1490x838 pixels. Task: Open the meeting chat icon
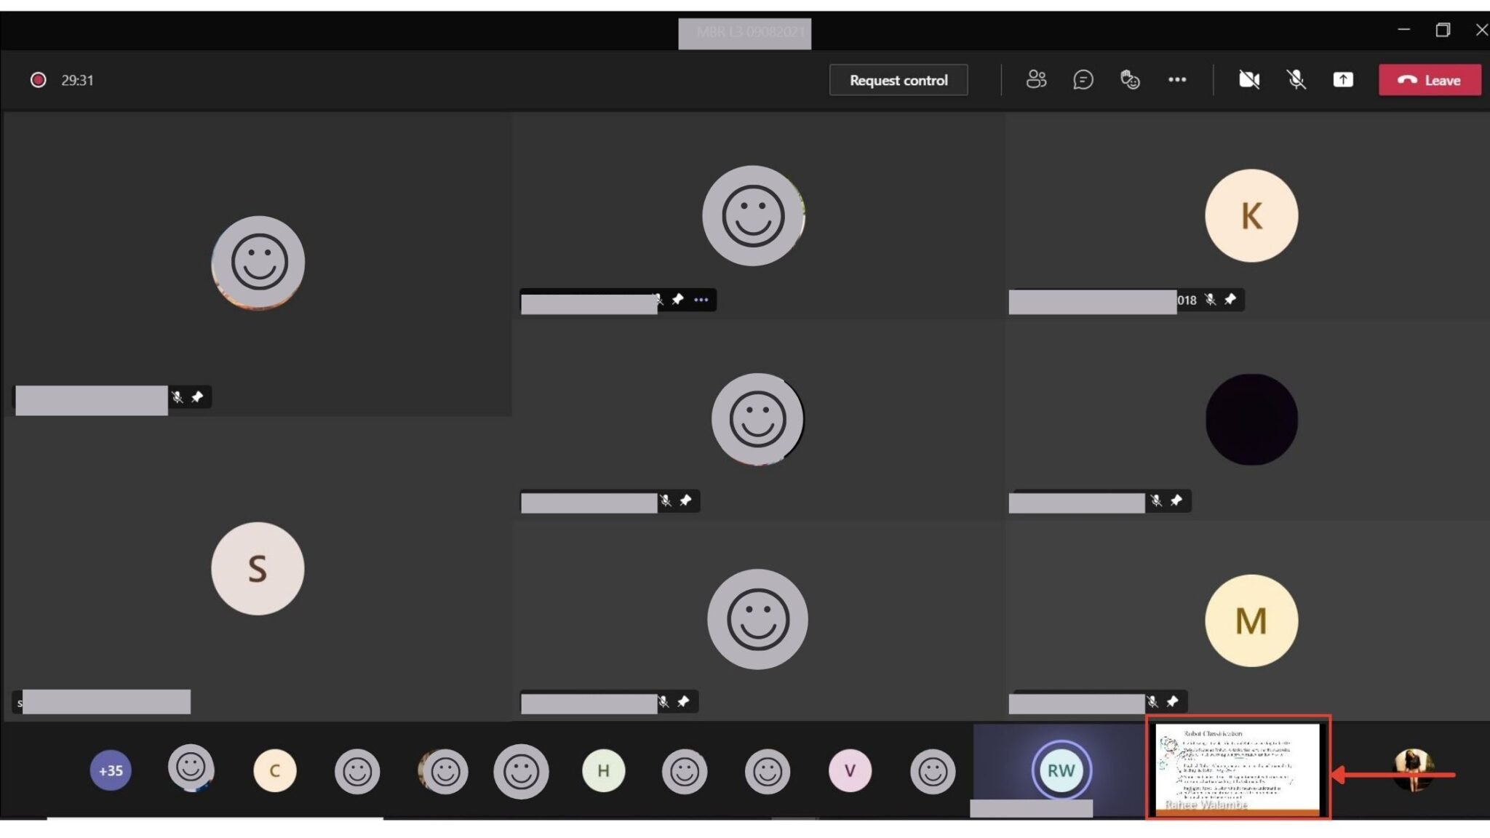coord(1083,79)
